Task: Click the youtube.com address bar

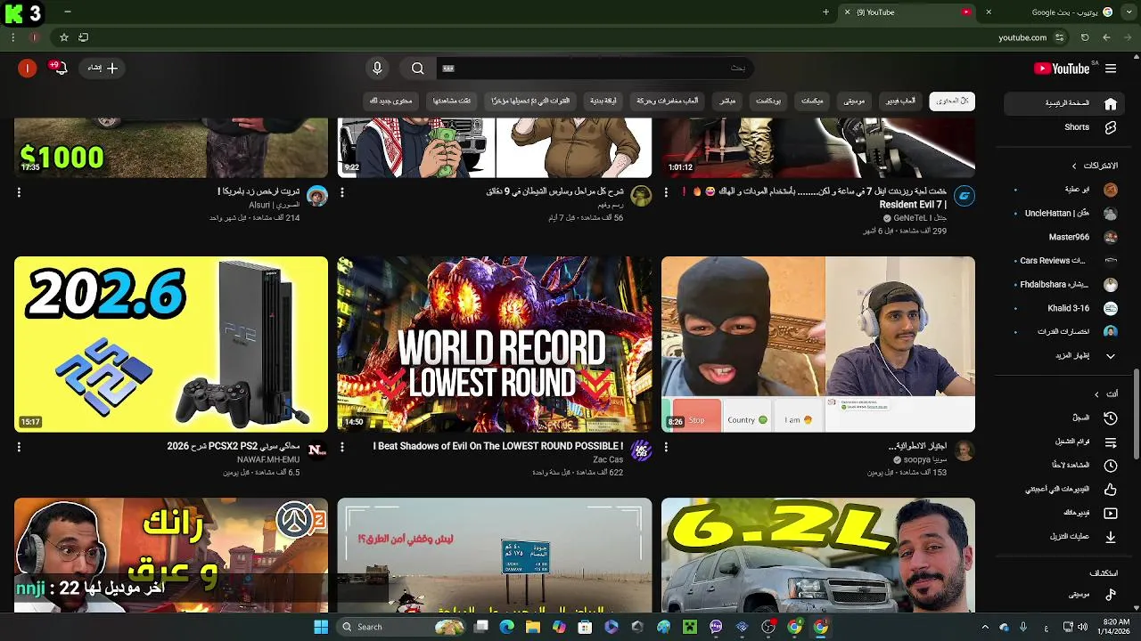Action: [1022, 37]
